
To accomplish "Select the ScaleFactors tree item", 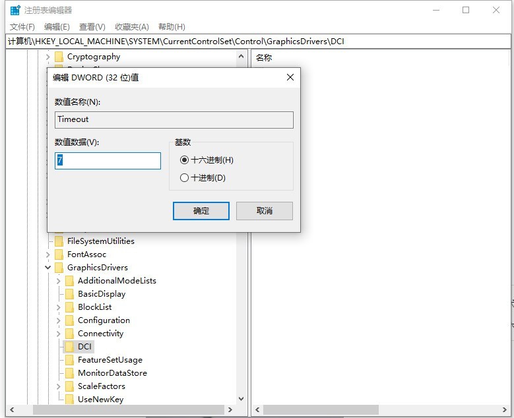I will pos(102,386).
